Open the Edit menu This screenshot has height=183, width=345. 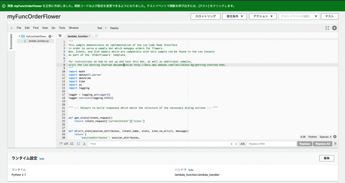point(27,28)
